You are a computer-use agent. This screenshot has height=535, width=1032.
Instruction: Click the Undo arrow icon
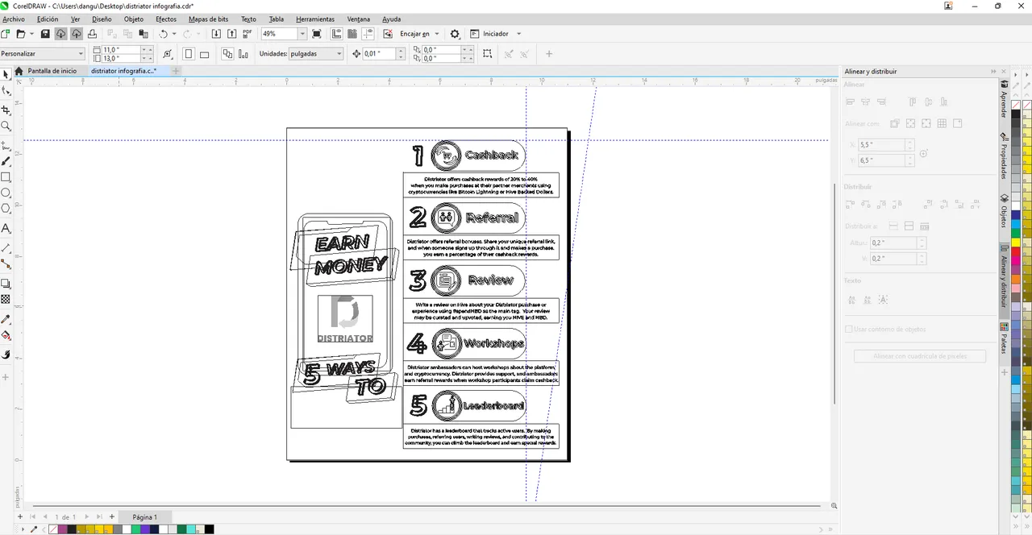click(x=163, y=34)
